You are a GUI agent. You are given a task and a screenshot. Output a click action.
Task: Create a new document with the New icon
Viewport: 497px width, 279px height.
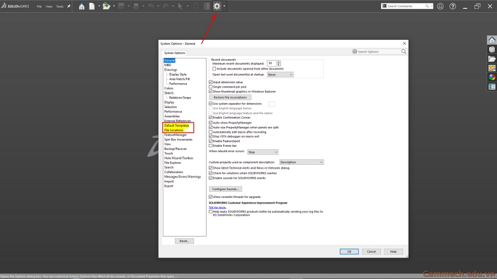coord(92,6)
